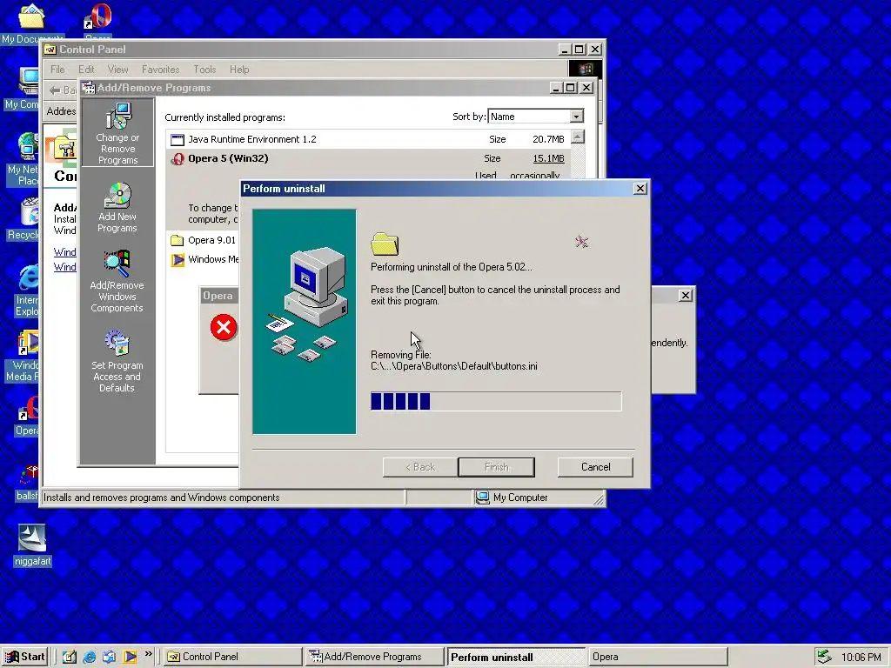Viewport: 891px width, 668px height.
Task: Close the Perform uninstall dialog
Action: tap(640, 189)
